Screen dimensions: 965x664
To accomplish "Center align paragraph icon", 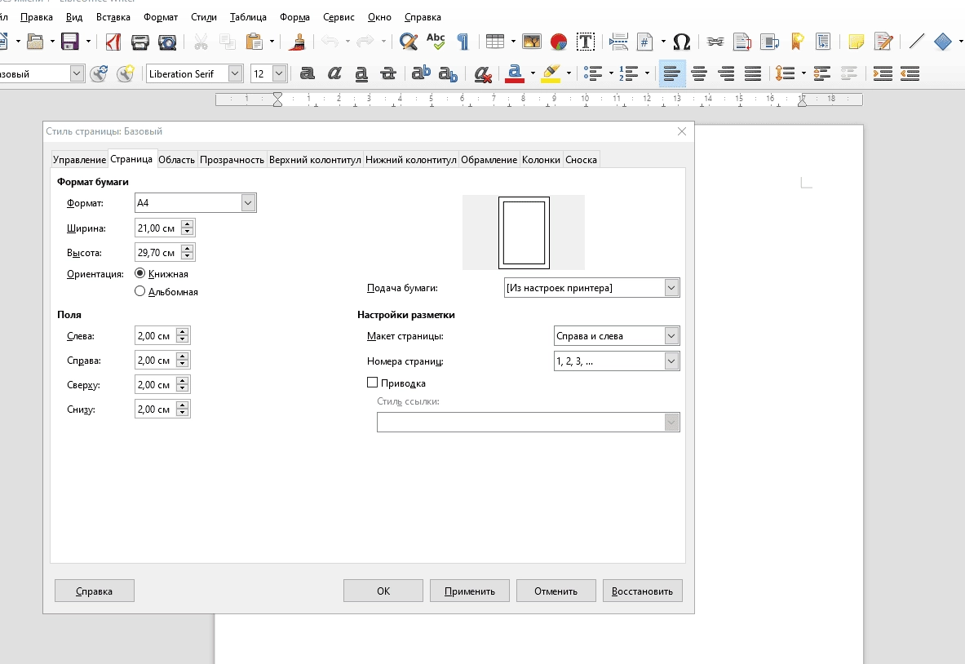I will (x=698, y=74).
